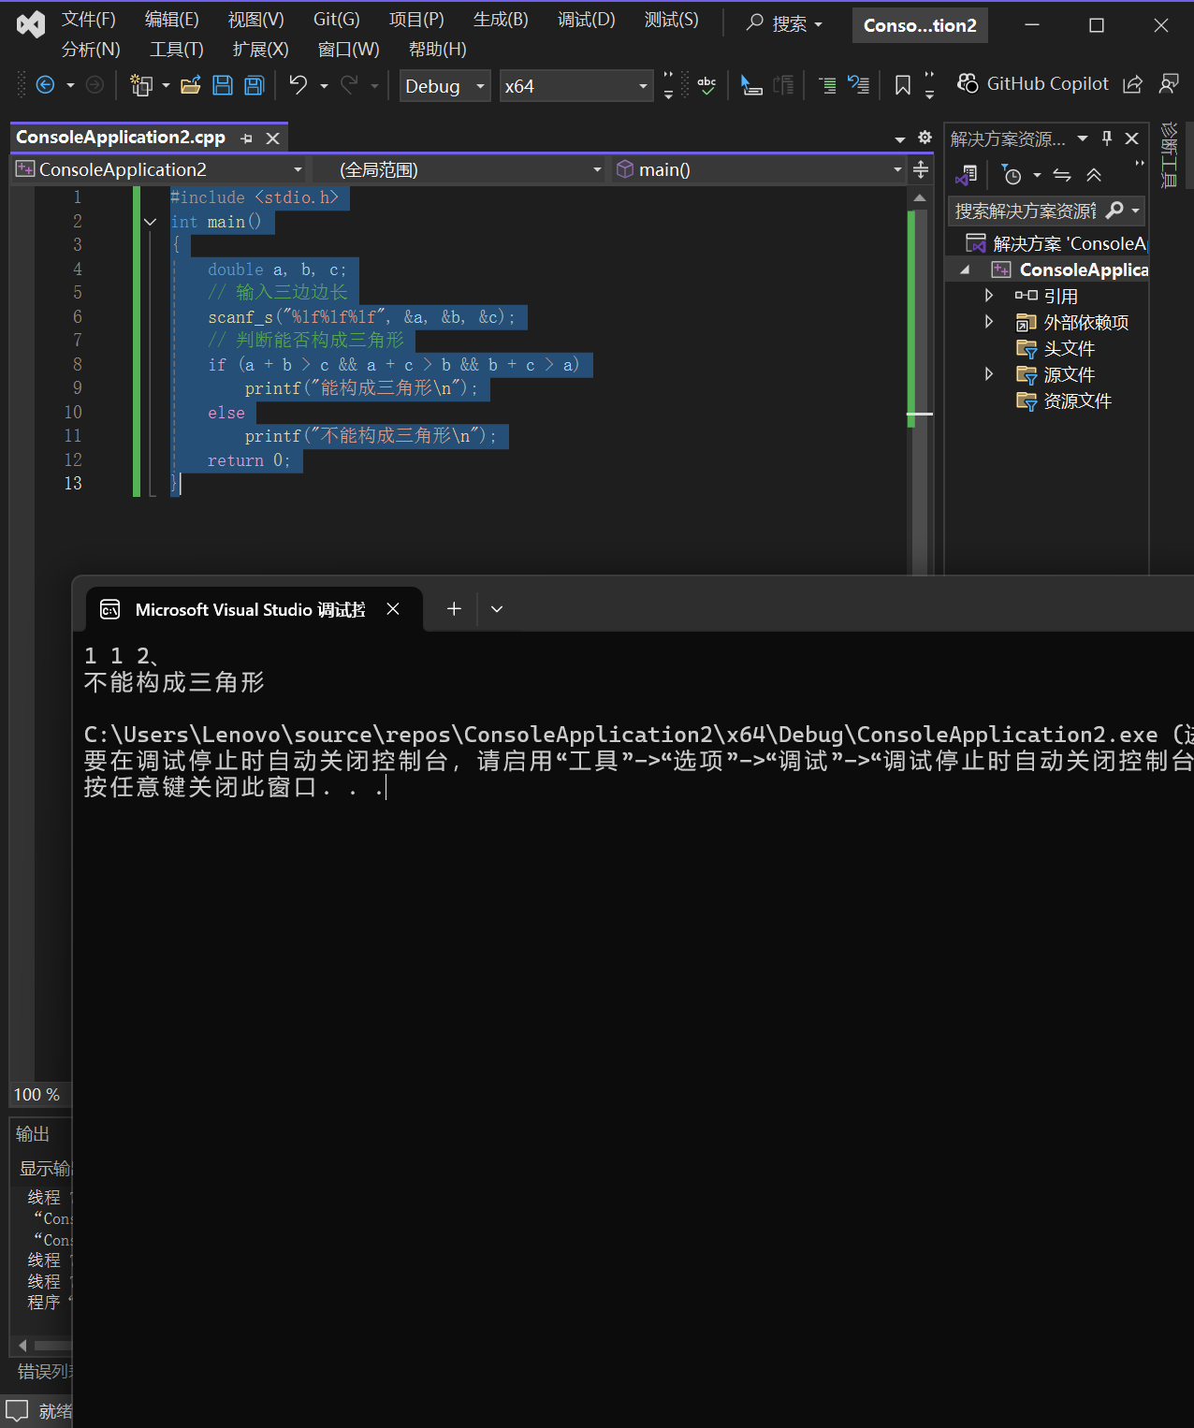Open the main() member dropdown
The width and height of the screenshot is (1194, 1428).
click(x=759, y=169)
